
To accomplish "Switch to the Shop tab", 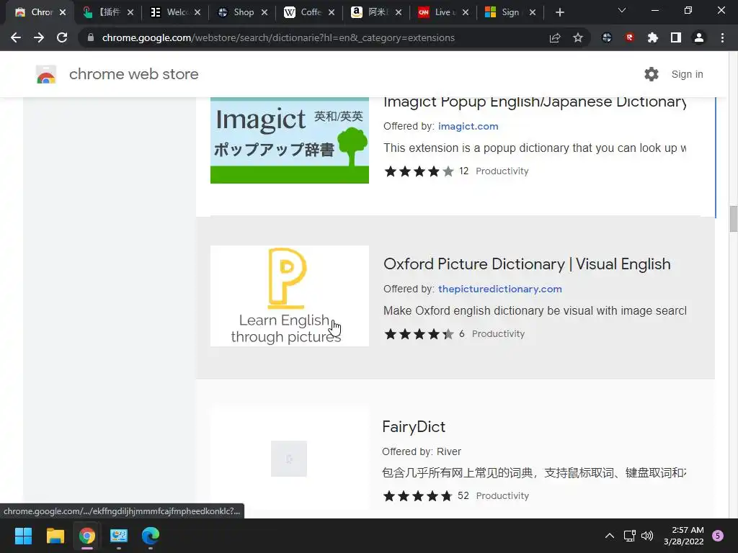I will point(236,12).
